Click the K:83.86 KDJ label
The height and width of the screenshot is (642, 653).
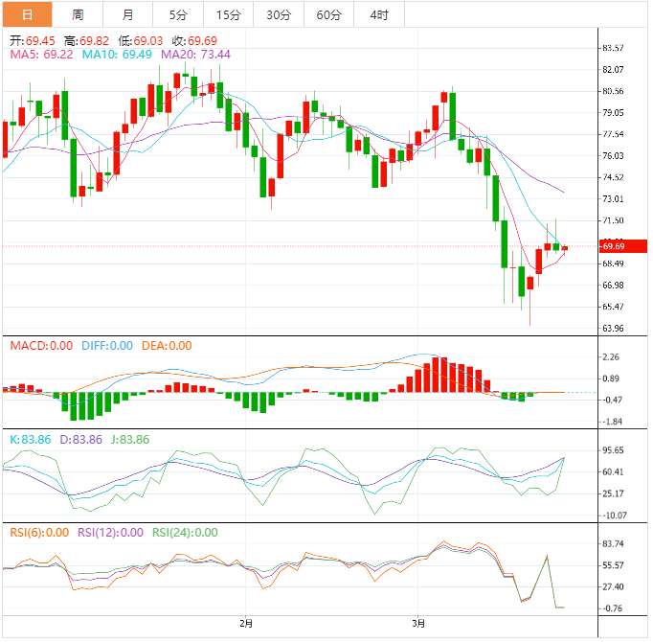(x=31, y=439)
